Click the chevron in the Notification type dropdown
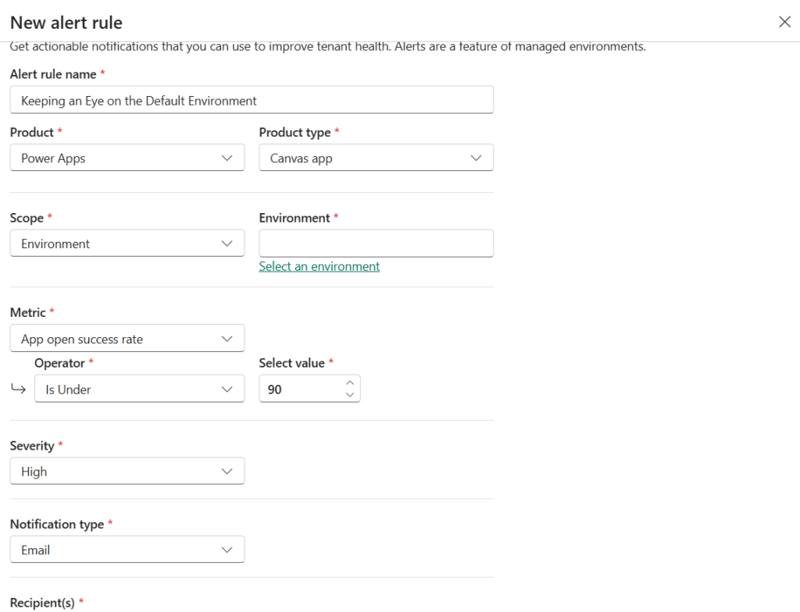This screenshot has height=612, width=800. 227,550
